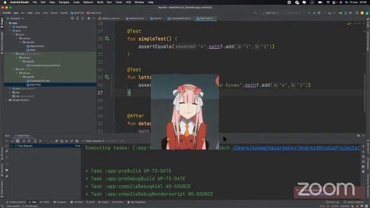
Task: Expand the manifests folder node
Action: (10, 27)
